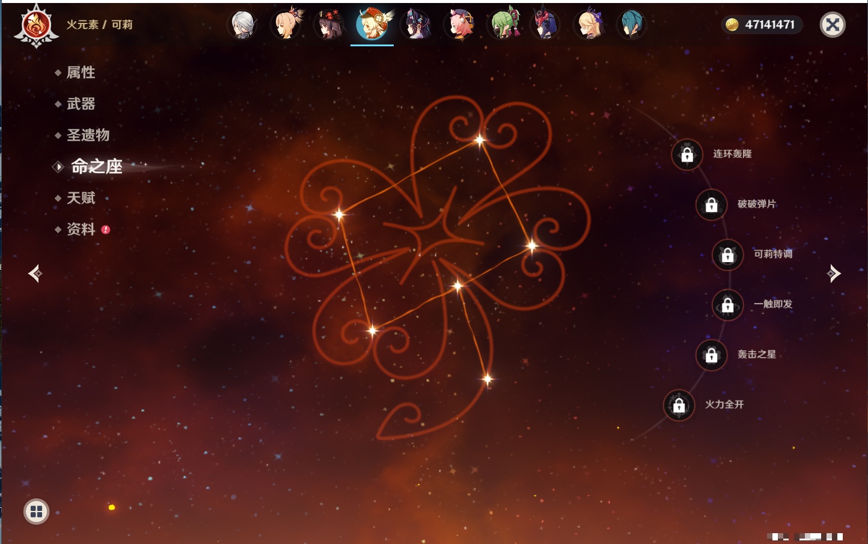Click the topmost star node in the constellation

click(x=480, y=141)
